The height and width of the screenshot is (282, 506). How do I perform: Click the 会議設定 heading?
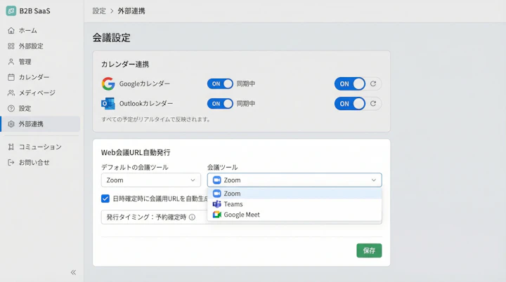tap(111, 38)
